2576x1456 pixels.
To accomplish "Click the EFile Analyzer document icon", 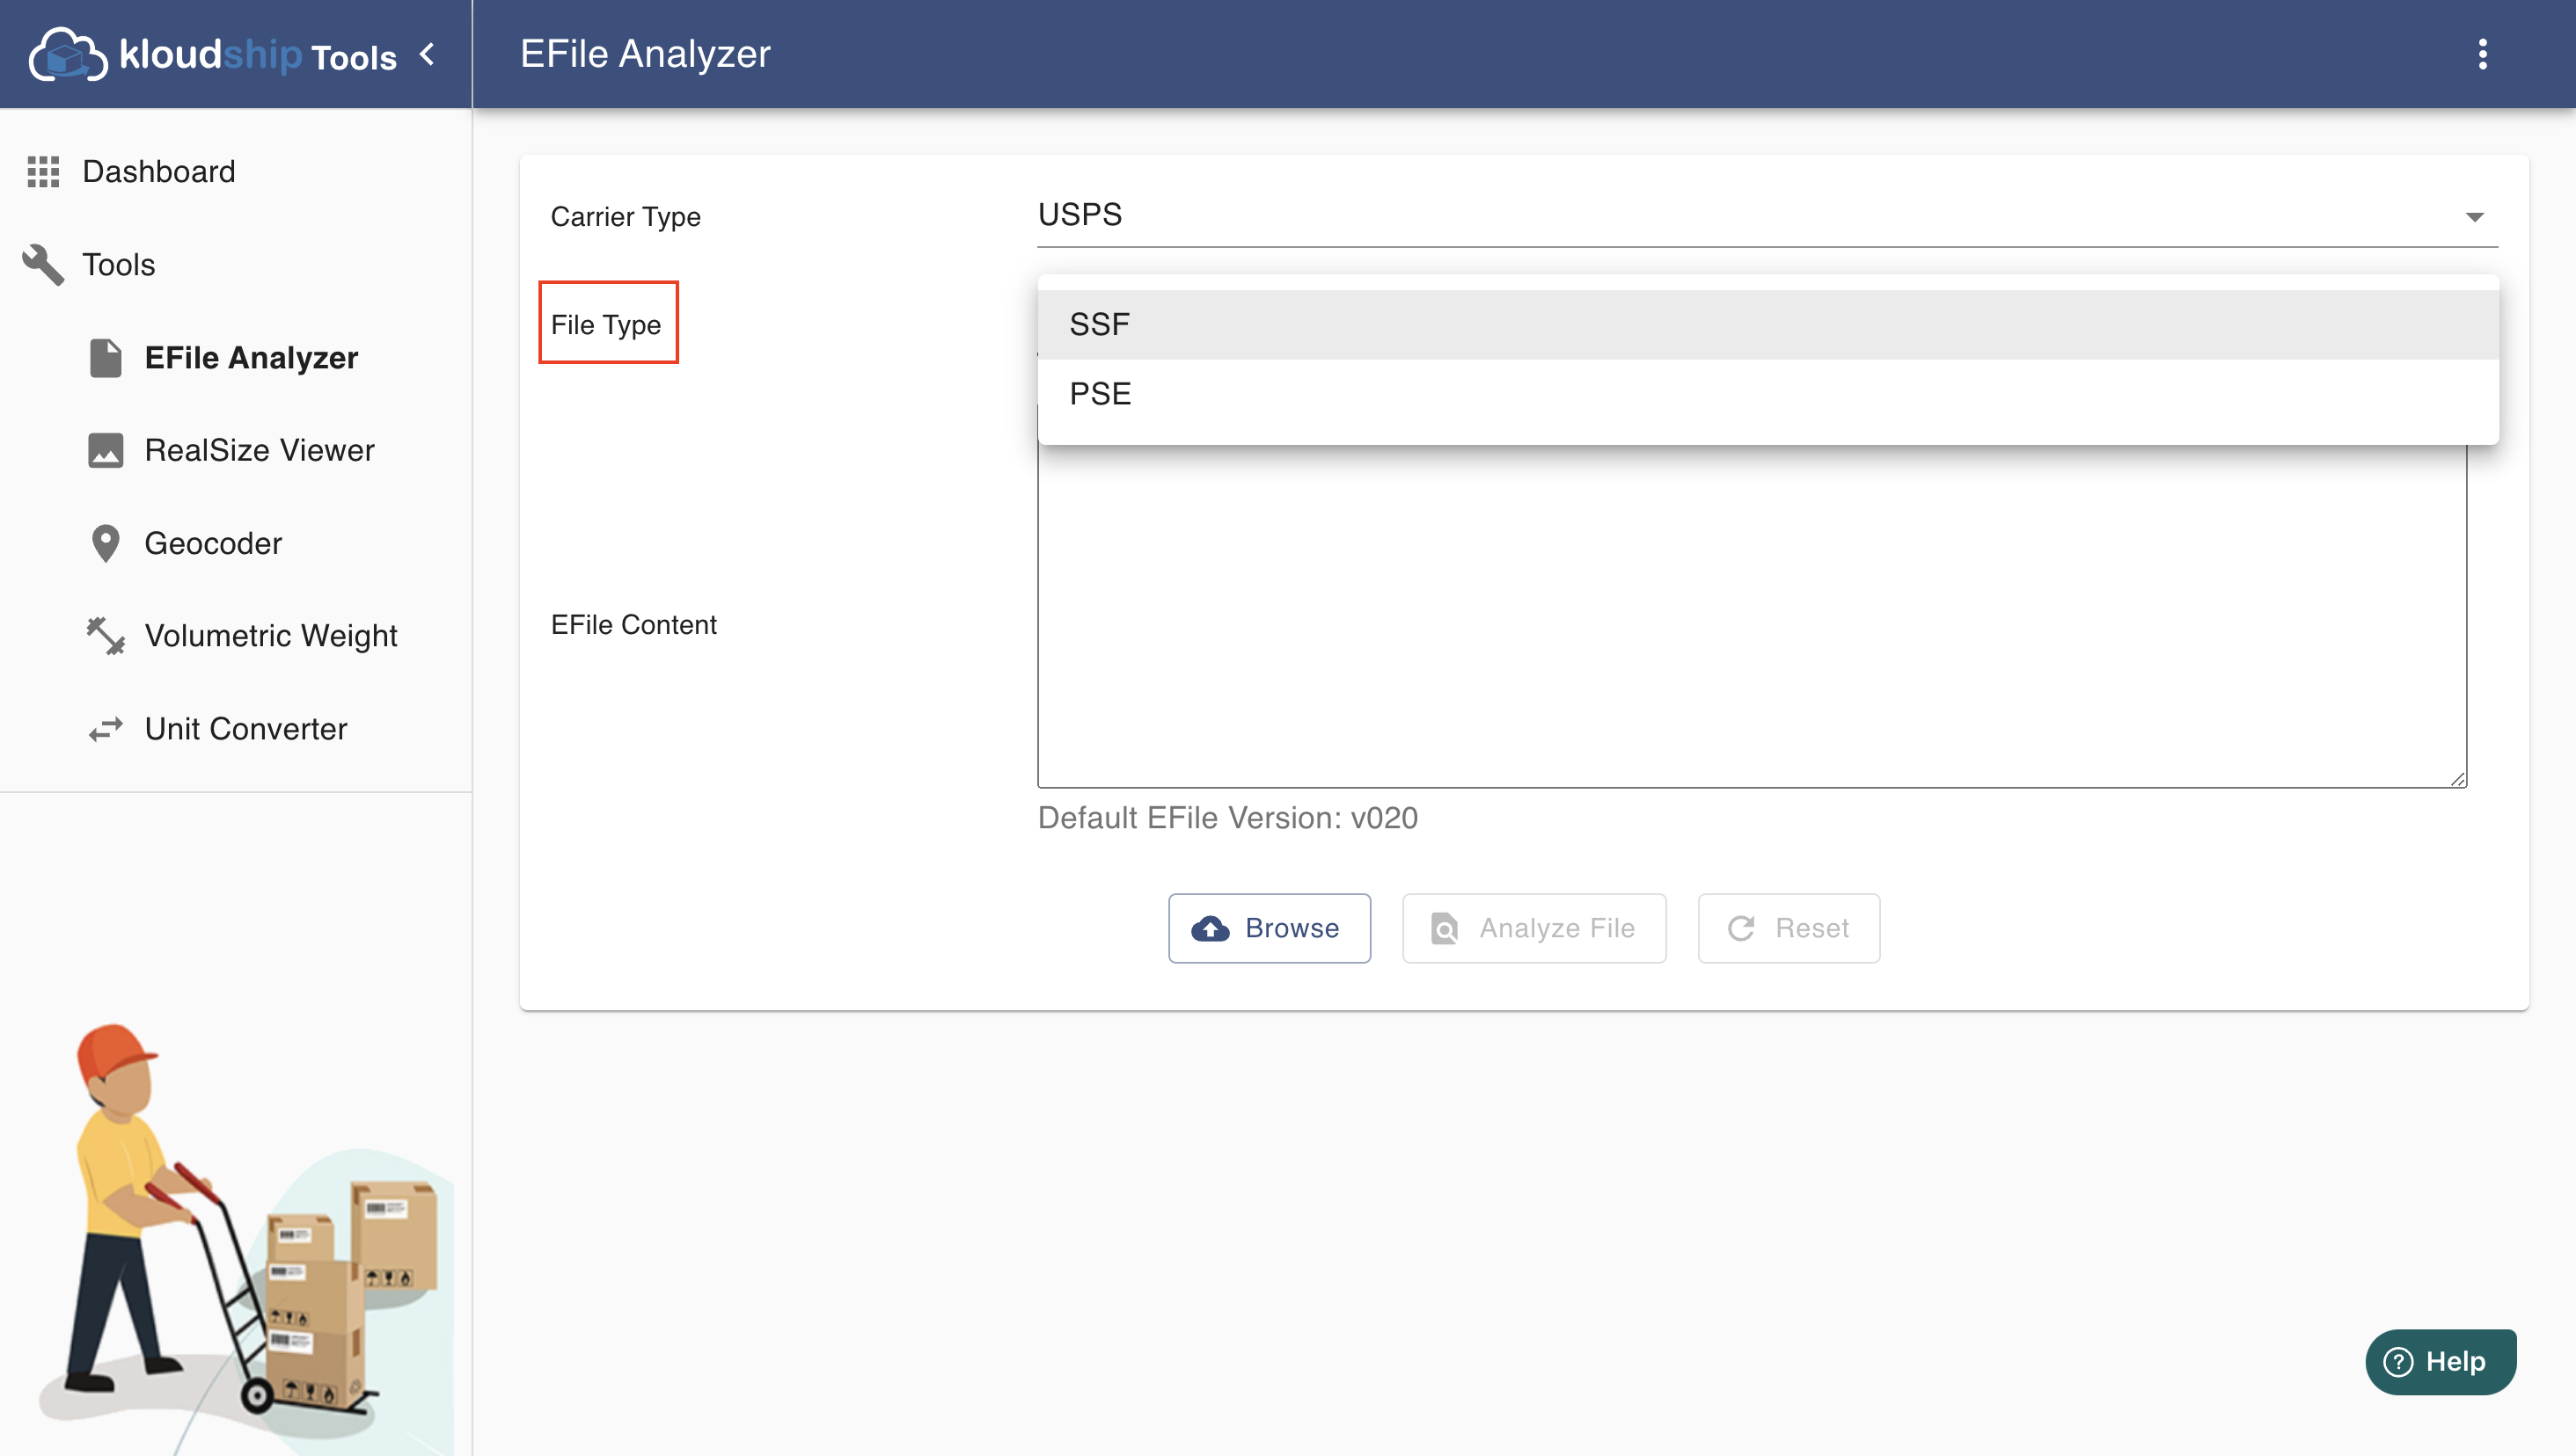I will [x=105, y=358].
